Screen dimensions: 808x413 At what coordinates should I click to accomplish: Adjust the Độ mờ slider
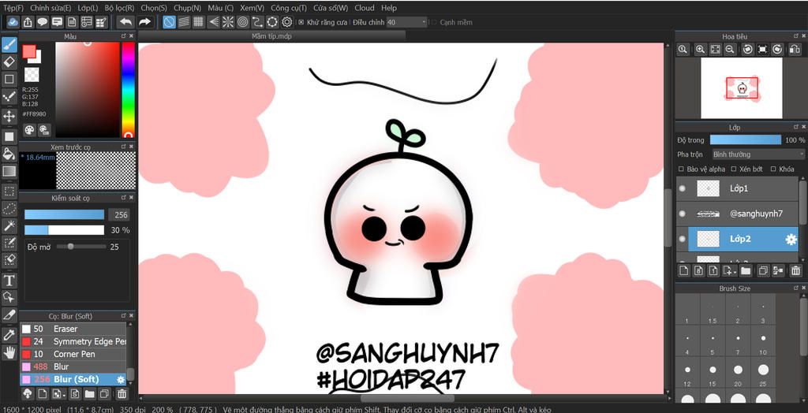[80, 247]
